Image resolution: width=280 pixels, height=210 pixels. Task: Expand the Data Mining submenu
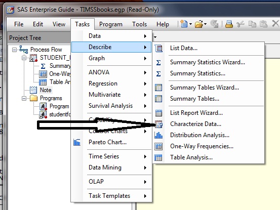tap(111, 167)
